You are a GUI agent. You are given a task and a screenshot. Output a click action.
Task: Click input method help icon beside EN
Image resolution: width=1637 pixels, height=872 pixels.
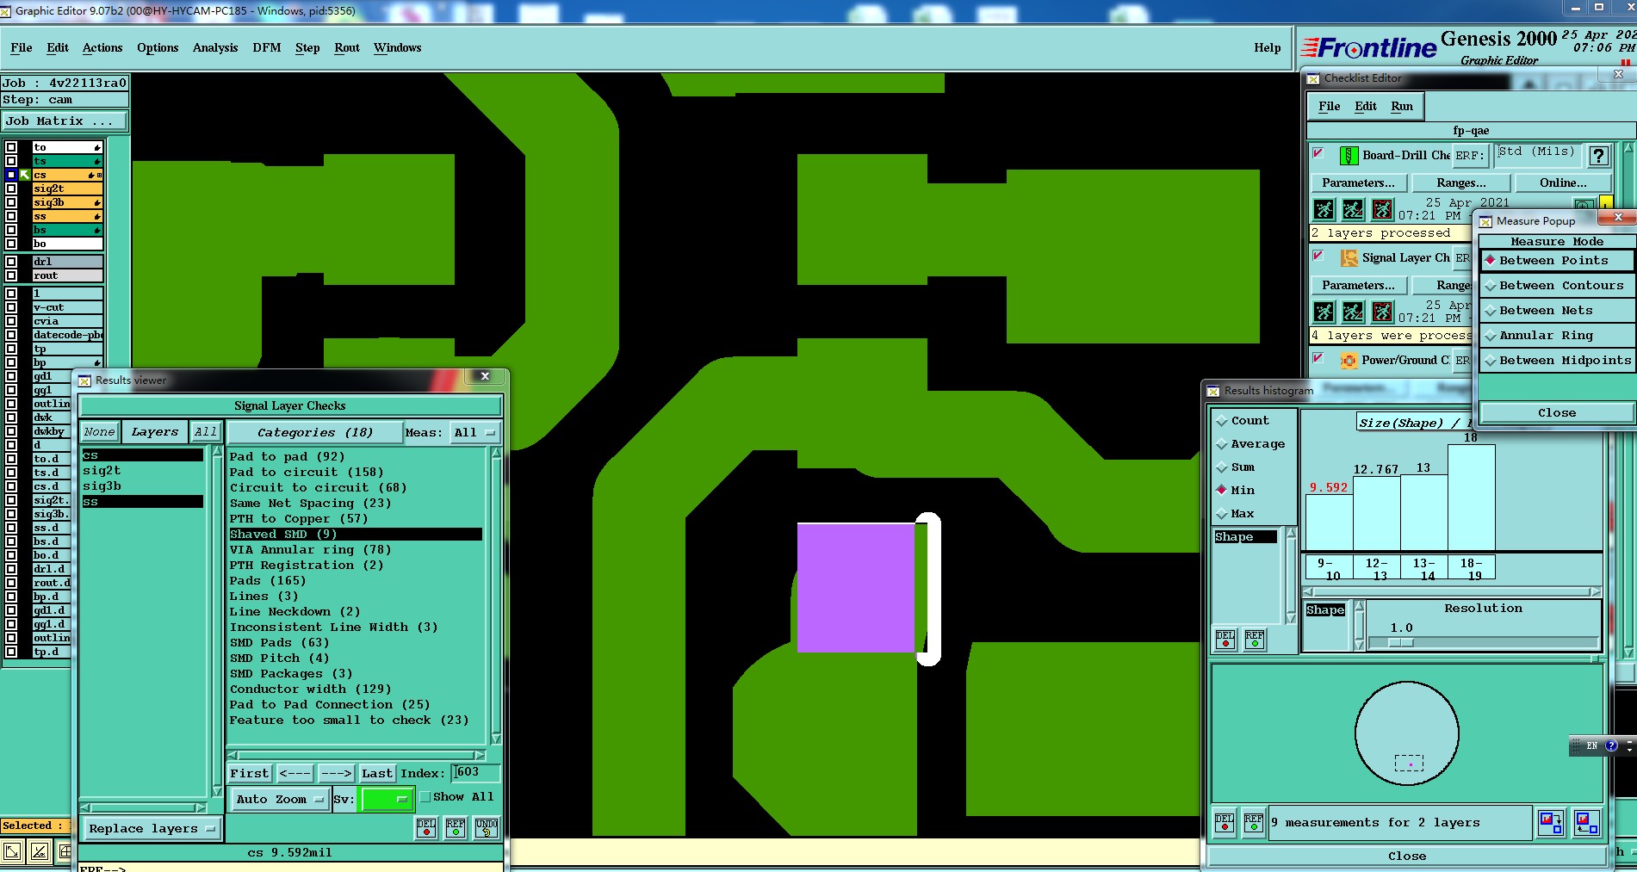[1611, 746]
